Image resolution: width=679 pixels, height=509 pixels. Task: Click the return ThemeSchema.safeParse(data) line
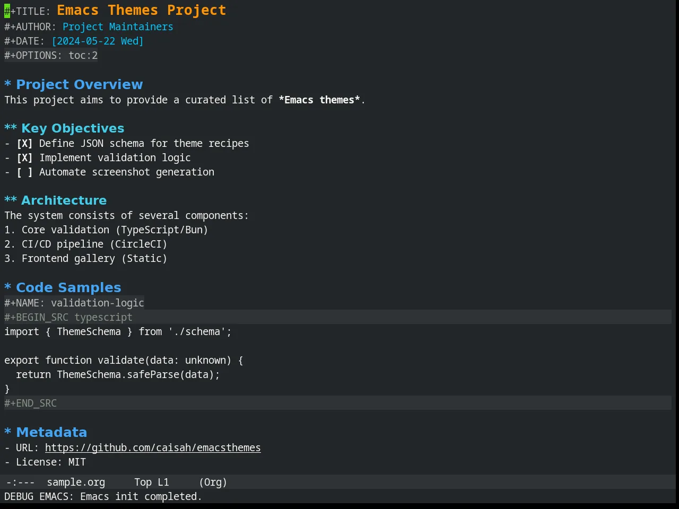click(118, 375)
